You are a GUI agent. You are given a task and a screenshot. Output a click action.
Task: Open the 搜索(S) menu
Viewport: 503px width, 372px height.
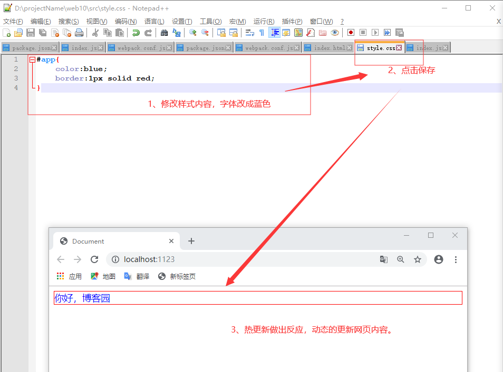pos(69,22)
